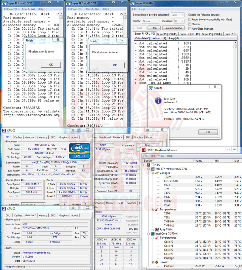242x270 pixels.
Task: Click the CPU-Z logo icon in the Mainboard window
Action: tap(4, 208)
